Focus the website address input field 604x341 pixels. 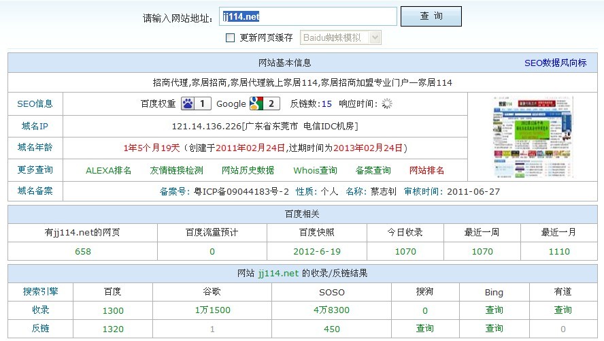click(x=308, y=16)
